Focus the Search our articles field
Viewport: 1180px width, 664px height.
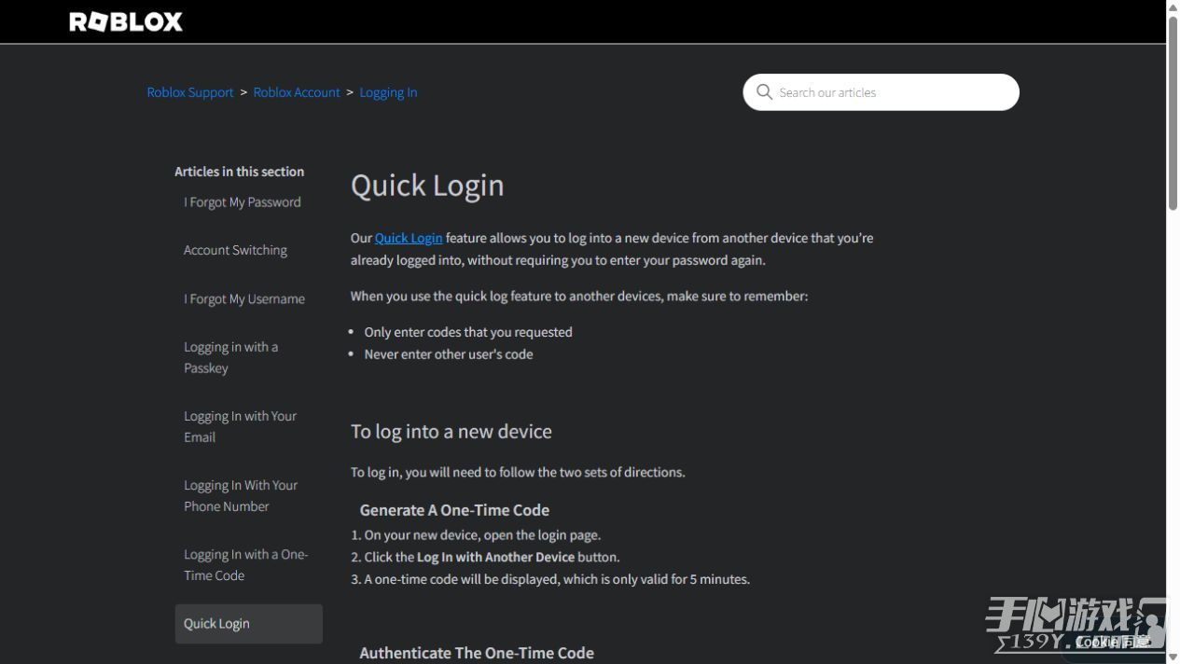coord(881,92)
